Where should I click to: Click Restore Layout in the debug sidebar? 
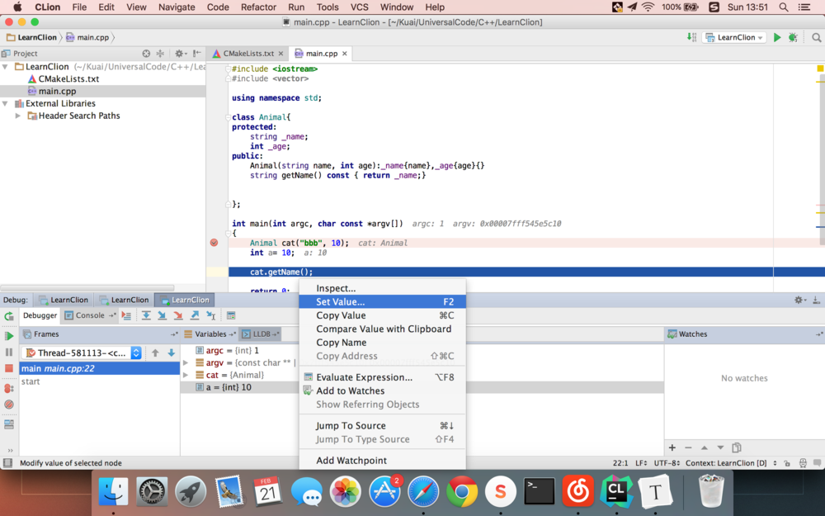point(9,424)
